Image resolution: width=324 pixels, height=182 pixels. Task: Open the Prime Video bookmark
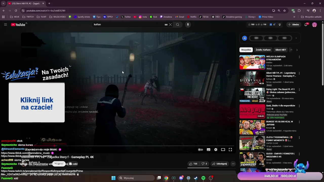pos(266,17)
